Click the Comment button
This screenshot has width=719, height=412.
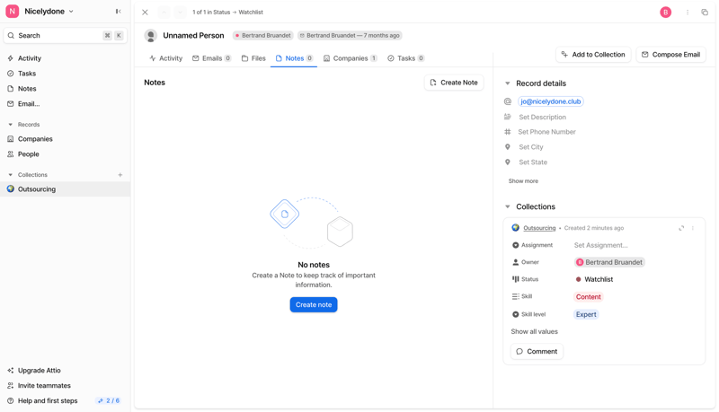(537, 352)
